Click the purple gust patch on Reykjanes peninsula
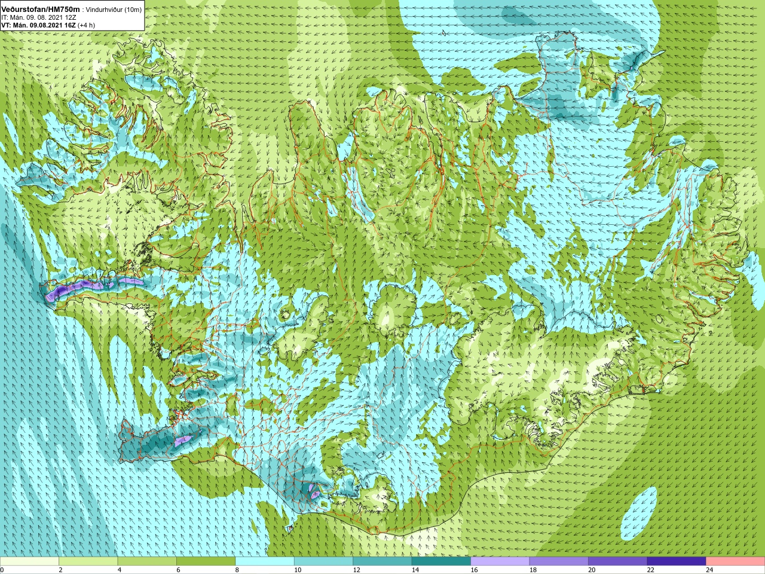Screen dimensions: 765x574 pyautogui.click(x=184, y=441)
